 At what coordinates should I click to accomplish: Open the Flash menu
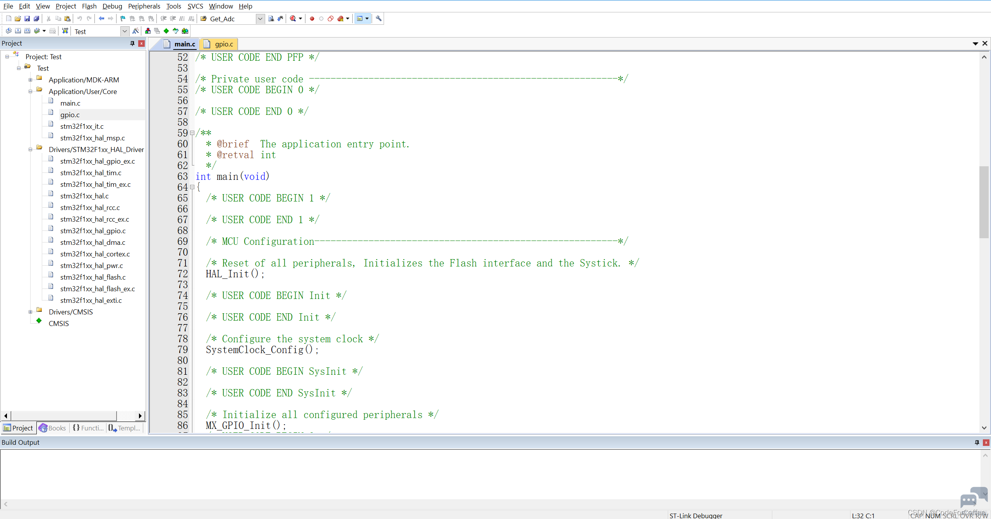coord(89,6)
